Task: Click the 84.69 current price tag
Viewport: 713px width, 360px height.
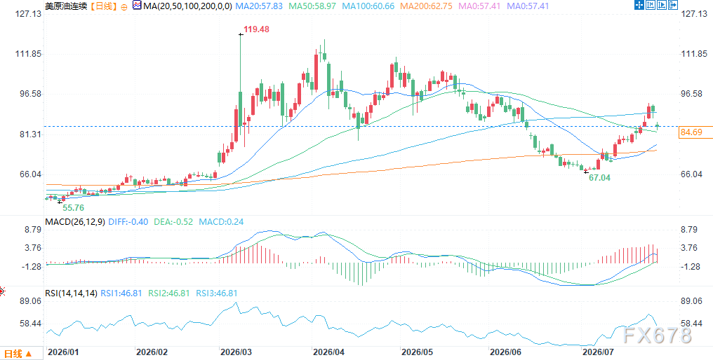Action: tap(692, 132)
